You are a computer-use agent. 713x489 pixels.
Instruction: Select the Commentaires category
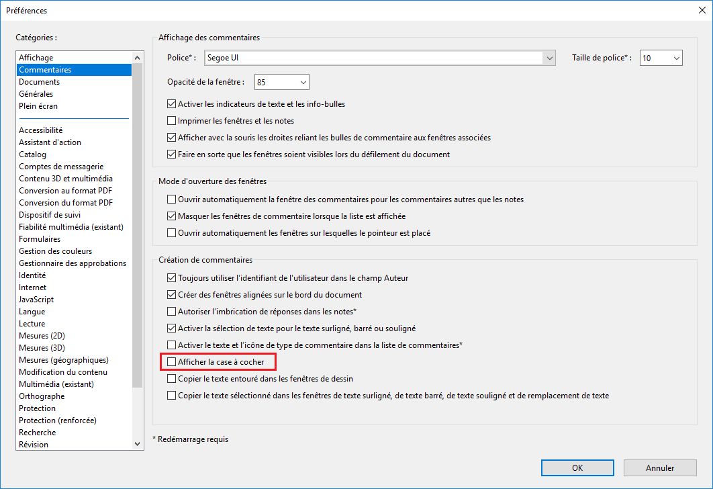click(x=74, y=70)
